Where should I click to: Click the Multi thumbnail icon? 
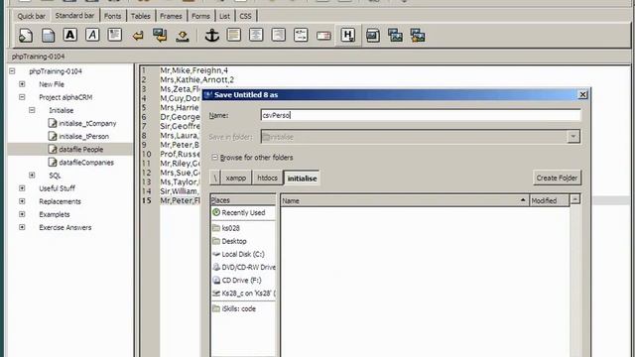coord(417,36)
